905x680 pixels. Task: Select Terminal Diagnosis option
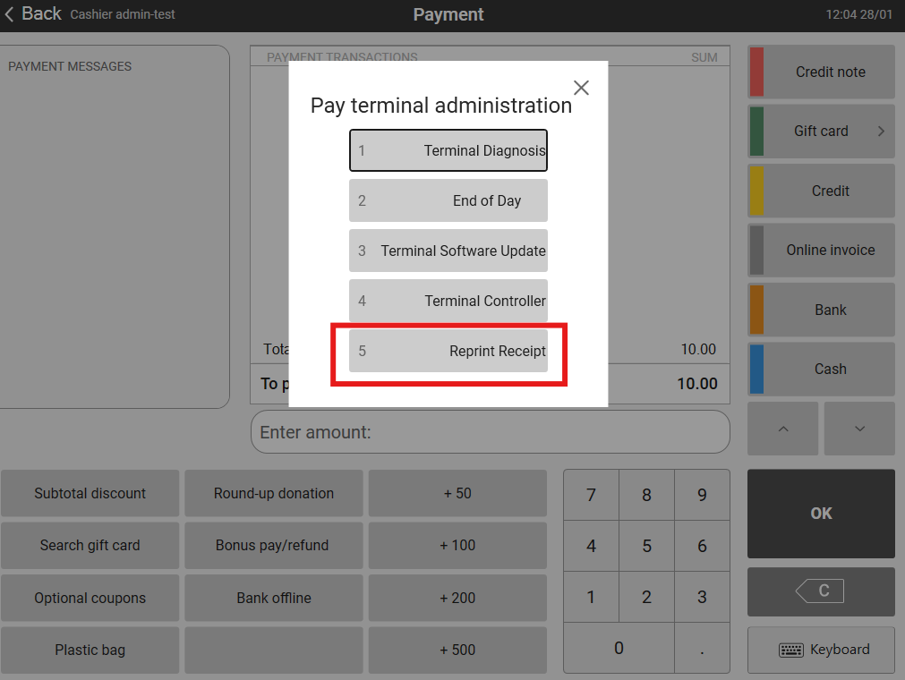448,150
